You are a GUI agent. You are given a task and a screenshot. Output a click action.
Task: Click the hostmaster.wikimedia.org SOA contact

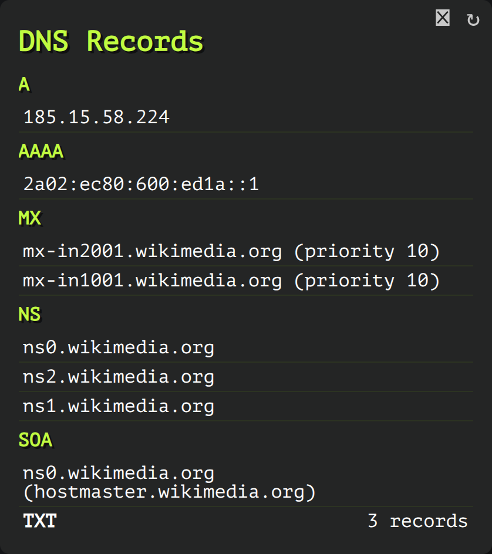point(169,492)
